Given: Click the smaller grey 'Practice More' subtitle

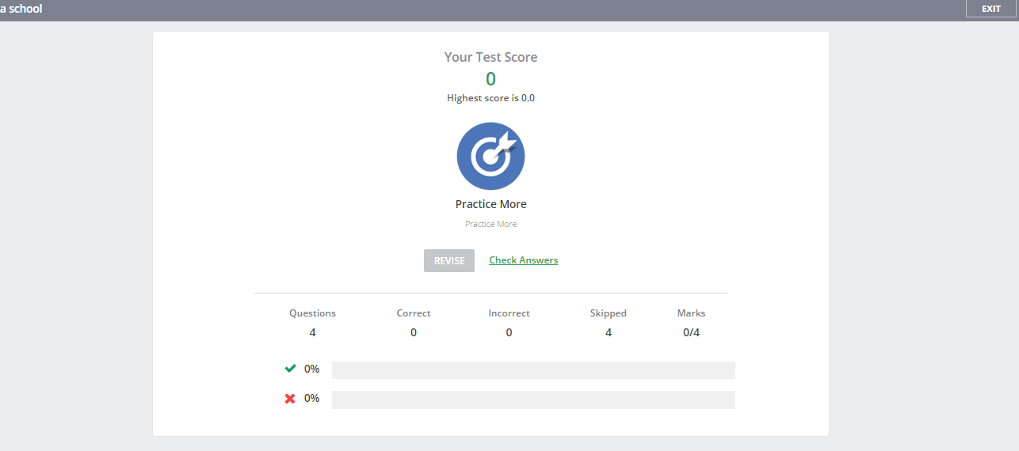Looking at the screenshot, I should pos(490,224).
